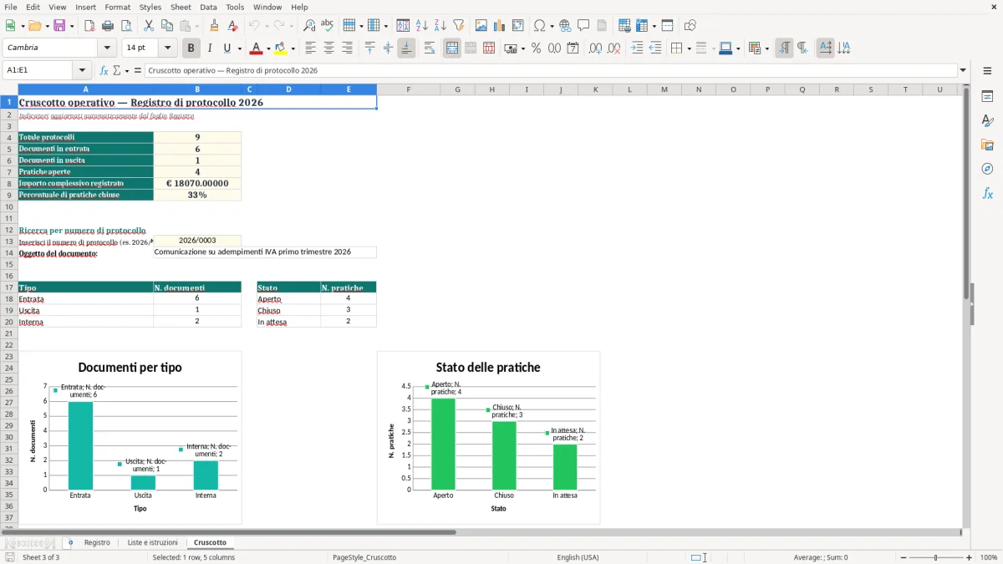Toggle italic formatting
Viewport: 1003px width, 564px height.
coord(210,48)
